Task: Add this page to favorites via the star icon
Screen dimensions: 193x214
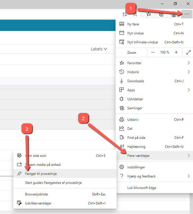Action: point(135,15)
